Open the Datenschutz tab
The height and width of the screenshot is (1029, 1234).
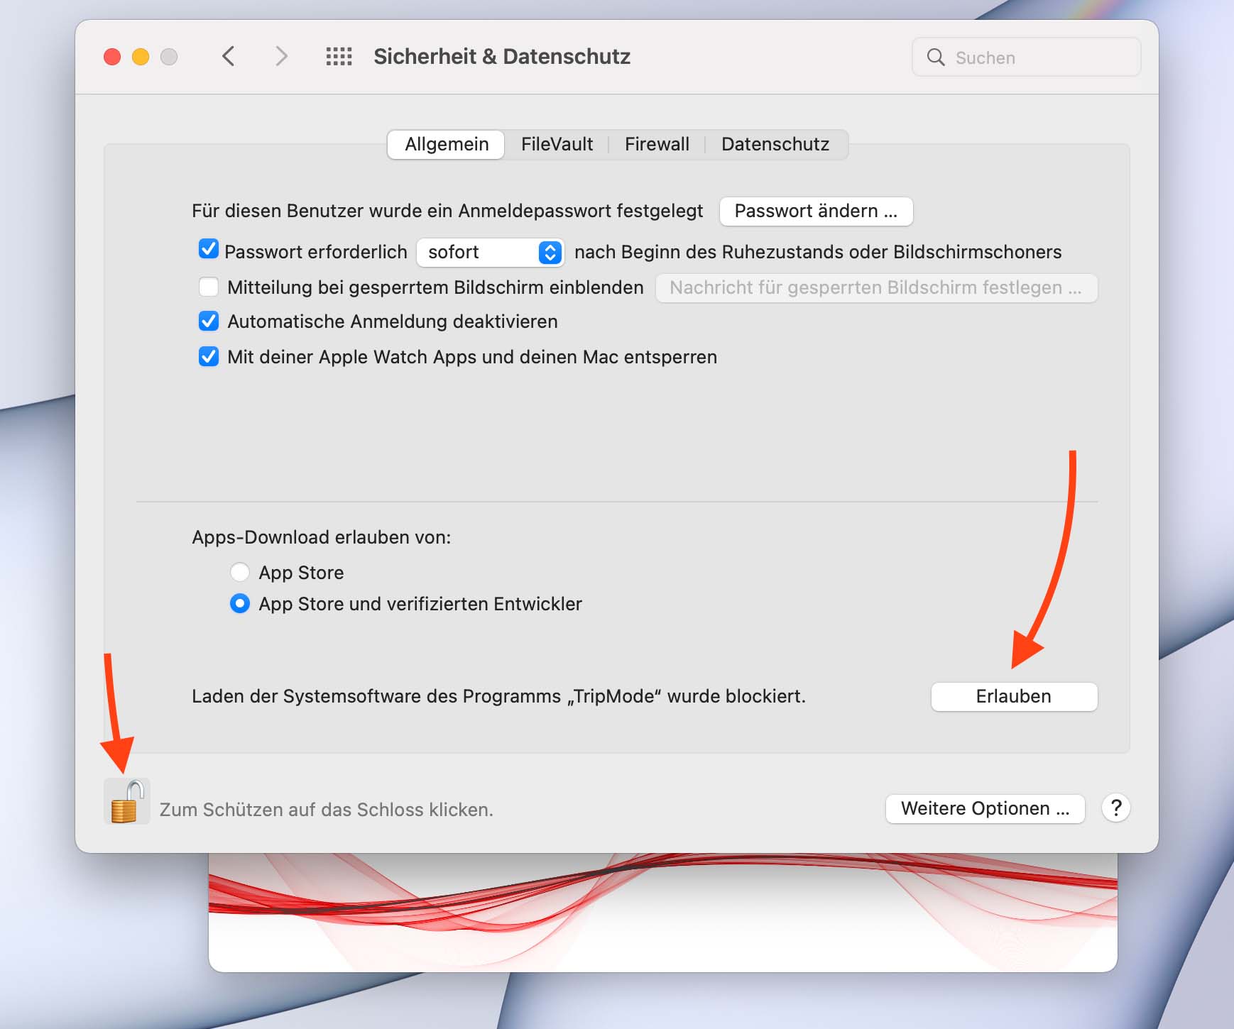coord(775,144)
